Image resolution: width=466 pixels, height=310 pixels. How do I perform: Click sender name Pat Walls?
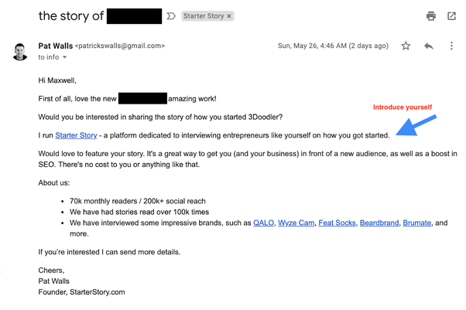tap(54, 46)
